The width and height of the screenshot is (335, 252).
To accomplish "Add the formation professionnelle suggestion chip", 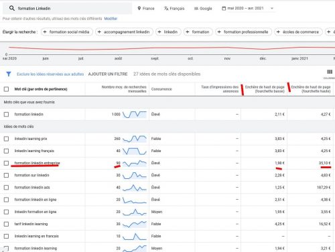I will (243, 32).
